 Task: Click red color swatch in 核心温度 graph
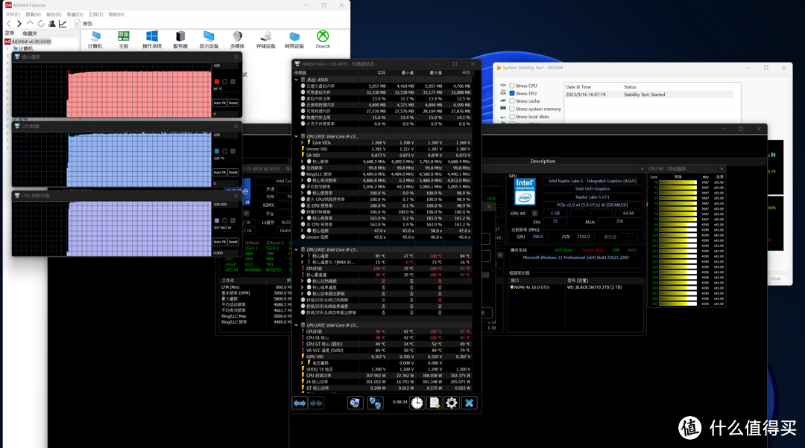(217, 82)
